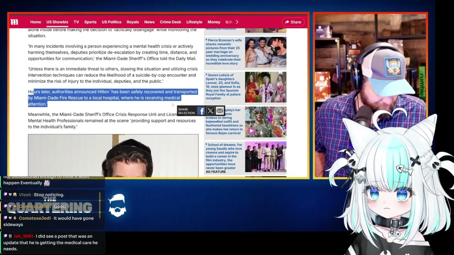Share selected text on X

[x=210, y=111]
